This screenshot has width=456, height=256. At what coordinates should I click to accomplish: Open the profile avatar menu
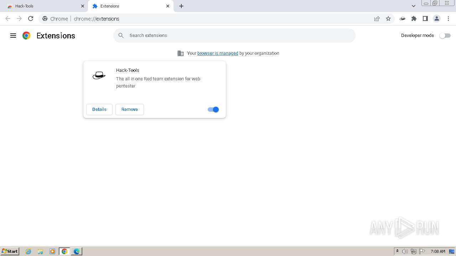pyautogui.click(x=437, y=18)
